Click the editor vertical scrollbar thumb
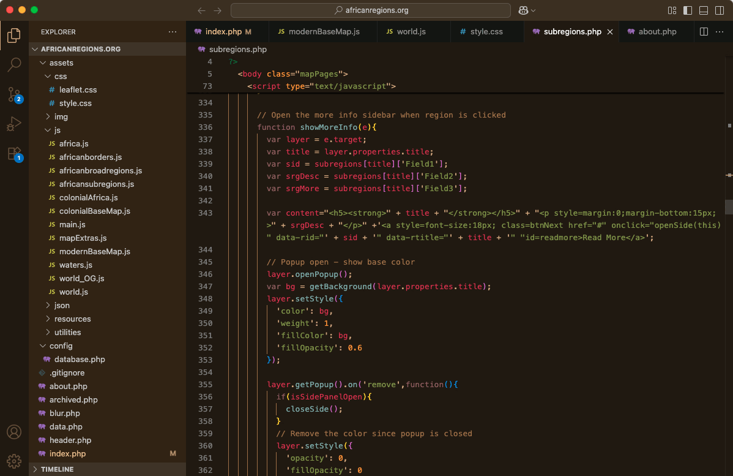Screen dimensions: 733x476 [x=729, y=207]
